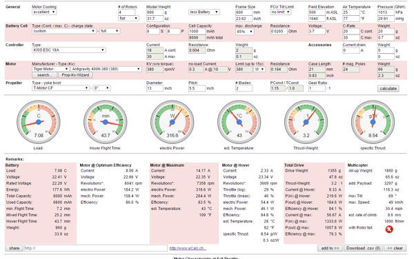Open the max. discharge 85% dropdown
Viewport: 414px width, 259px height.
[245, 32]
